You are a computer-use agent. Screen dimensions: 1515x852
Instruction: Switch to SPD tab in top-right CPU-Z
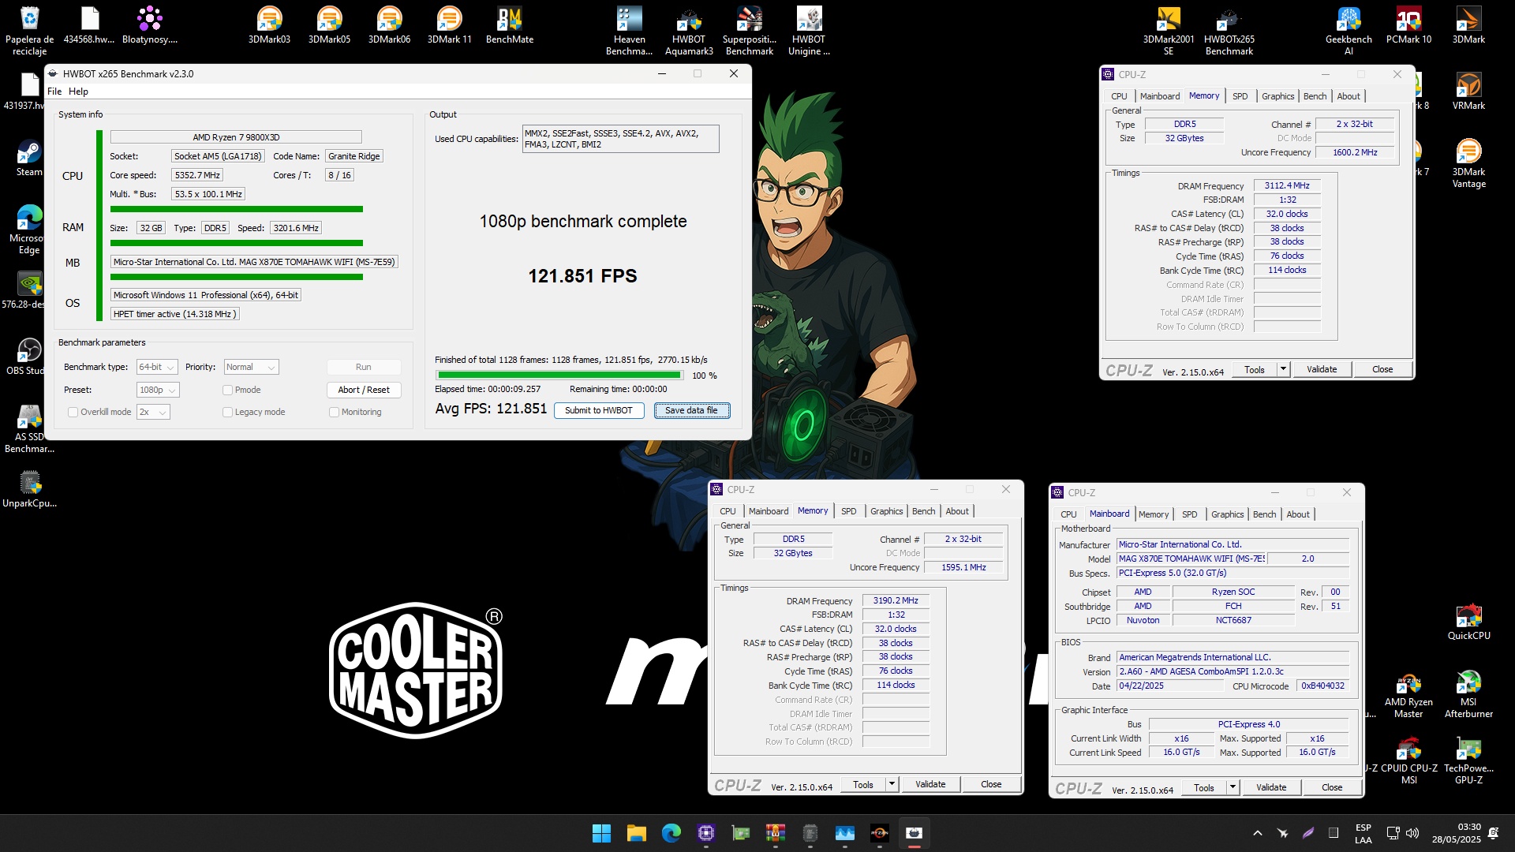click(x=1240, y=96)
